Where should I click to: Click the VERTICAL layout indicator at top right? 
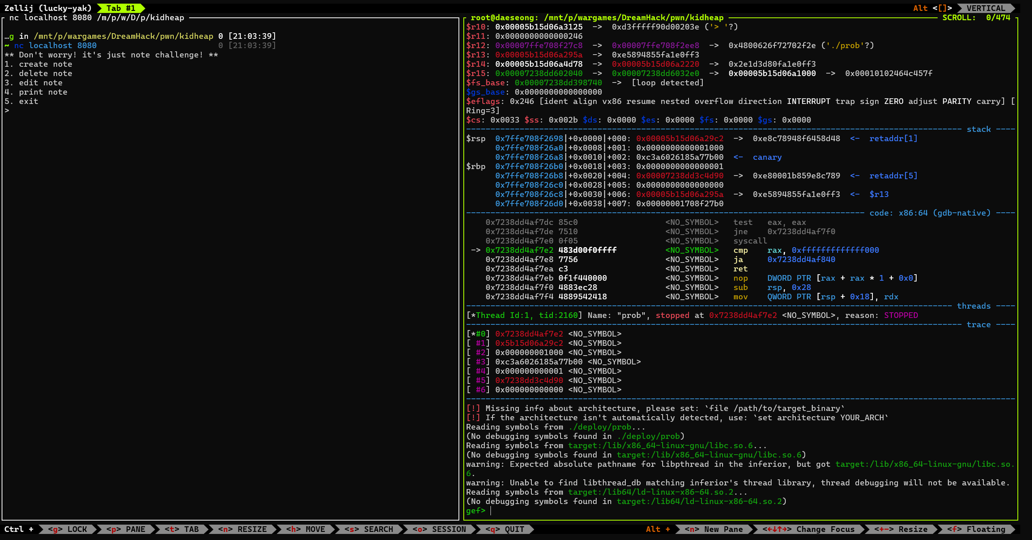985,8
